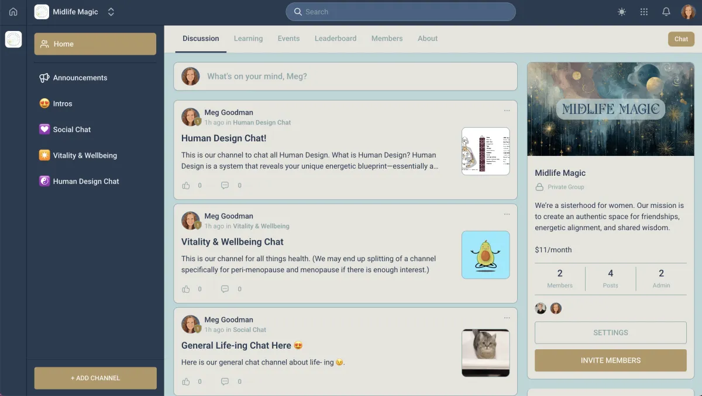The height and width of the screenshot is (396, 702).
Task: Open the cat photo thumbnail
Action: (486, 353)
